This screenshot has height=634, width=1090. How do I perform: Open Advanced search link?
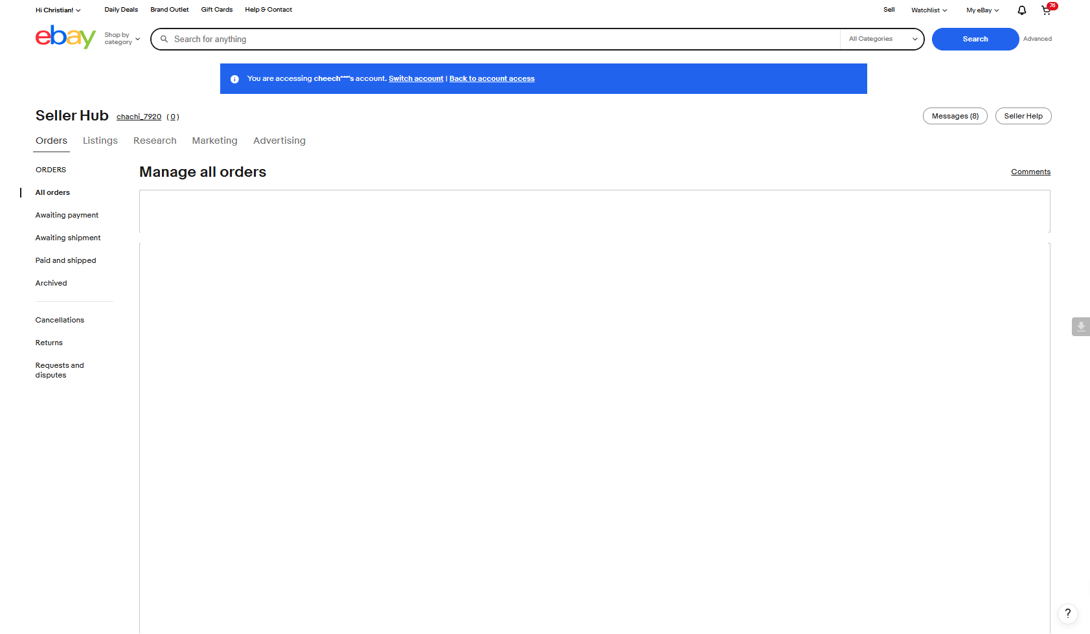pyautogui.click(x=1038, y=39)
